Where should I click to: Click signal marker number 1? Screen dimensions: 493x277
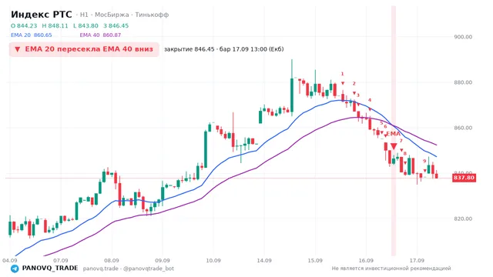point(342,74)
